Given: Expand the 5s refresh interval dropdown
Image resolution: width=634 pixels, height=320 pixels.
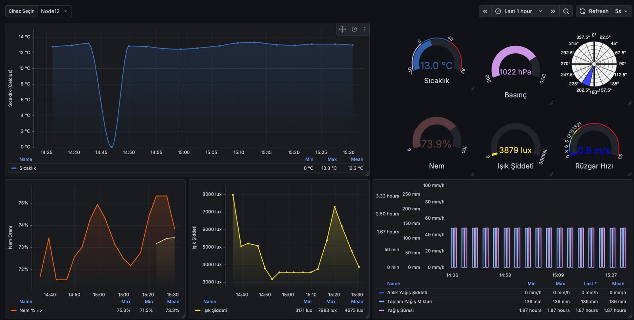Looking at the screenshot, I should [x=621, y=11].
